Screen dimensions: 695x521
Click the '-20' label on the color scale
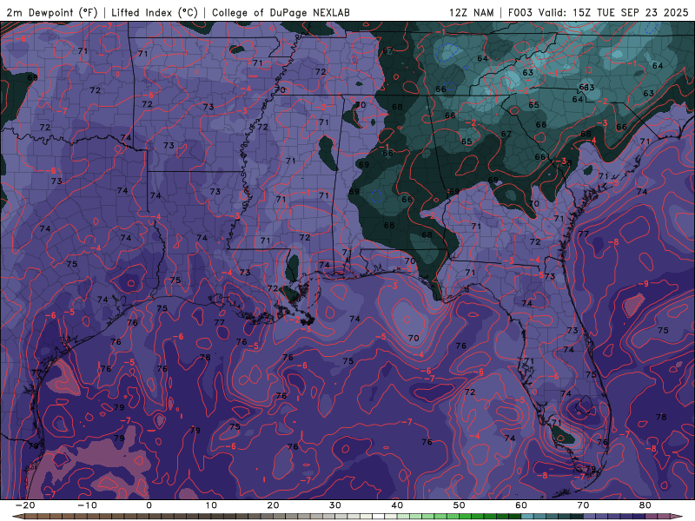[x=25, y=505]
